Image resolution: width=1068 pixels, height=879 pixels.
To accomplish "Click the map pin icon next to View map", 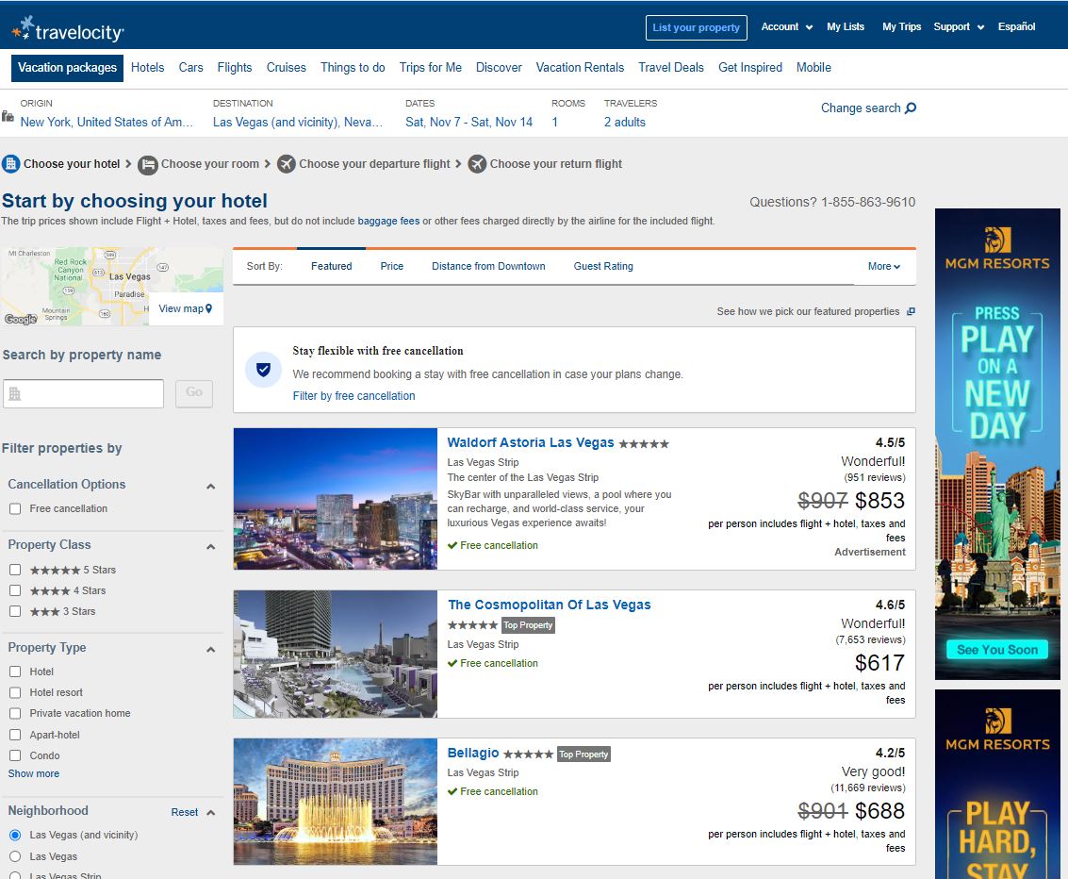I will click(x=208, y=308).
